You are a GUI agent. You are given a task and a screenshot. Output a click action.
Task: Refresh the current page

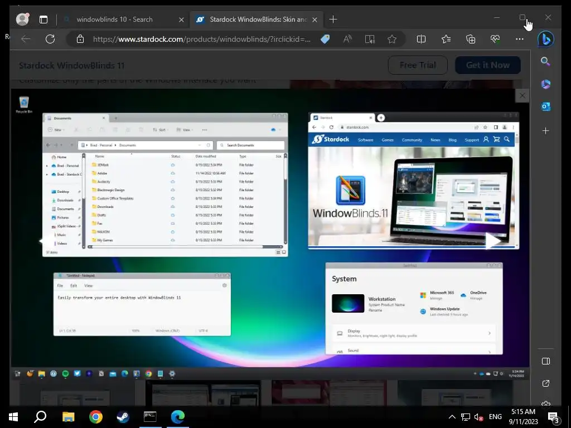(x=50, y=39)
